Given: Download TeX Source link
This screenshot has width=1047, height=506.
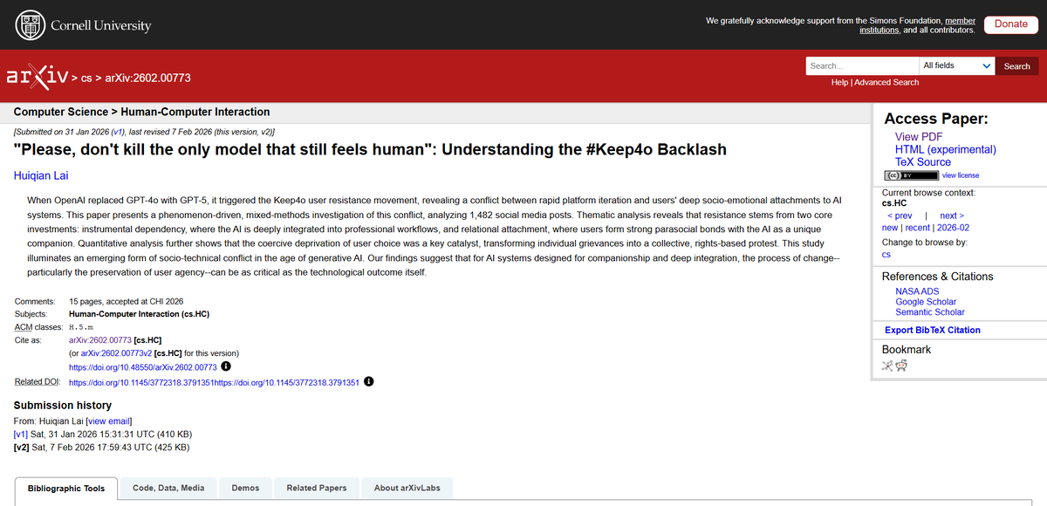Looking at the screenshot, I should (923, 161).
